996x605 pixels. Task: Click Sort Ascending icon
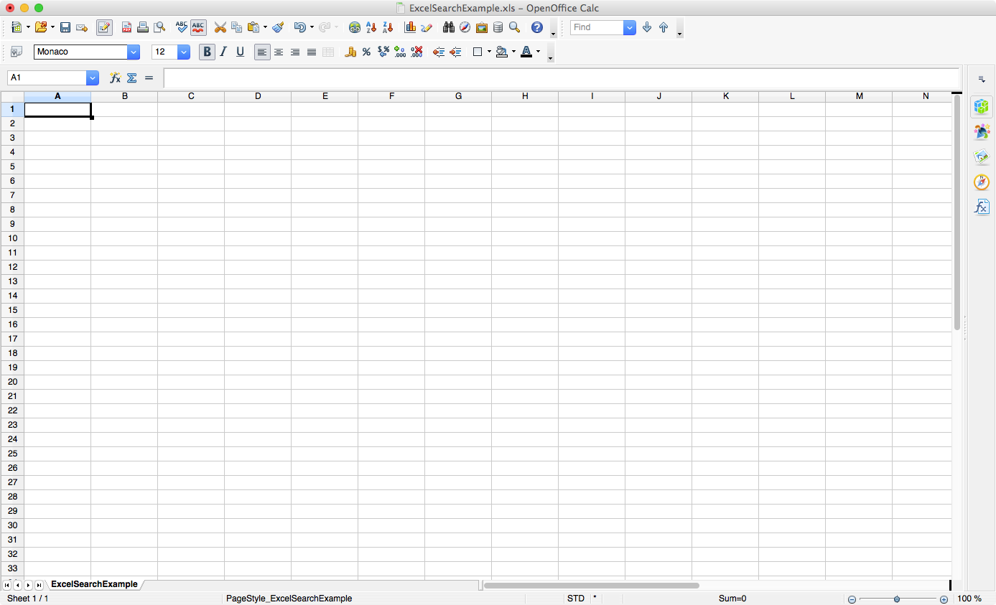click(371, 27)
